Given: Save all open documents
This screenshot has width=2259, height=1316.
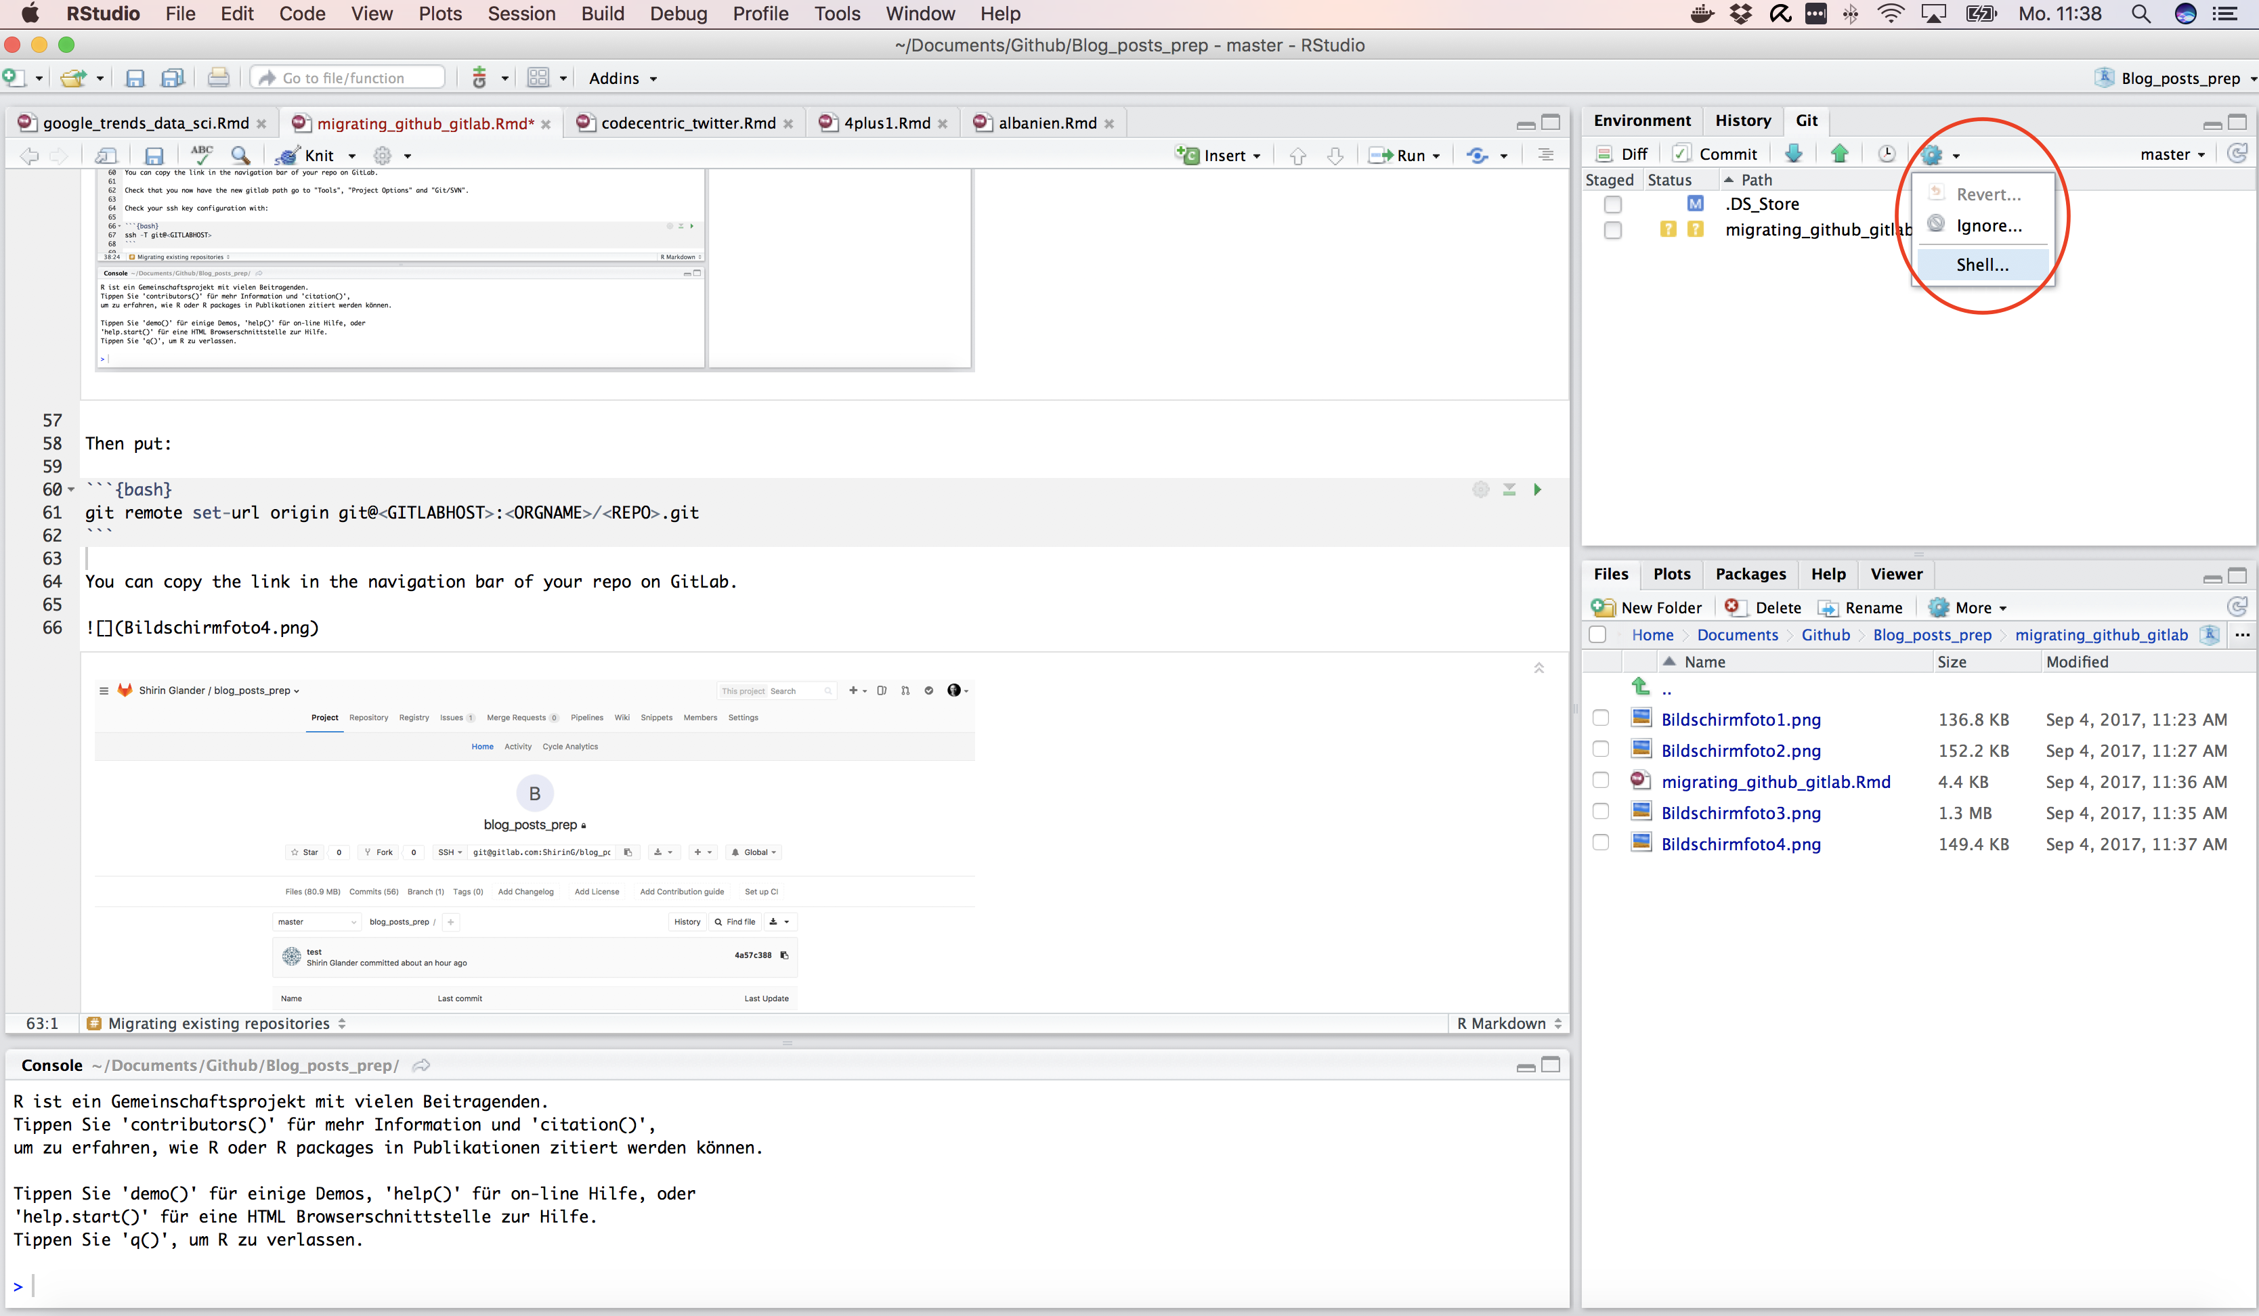Looking at the screenshot, I should pos(172,79).
